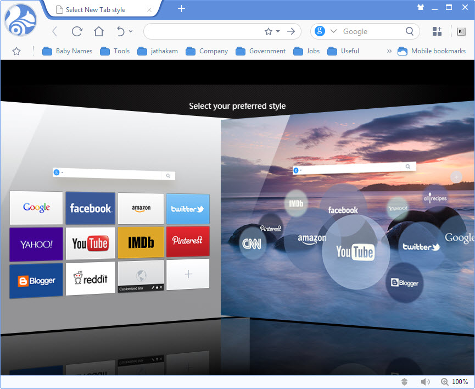The width and height of the screenshot is (475, 389).
Task: Choose the classic grid style Google tile
Action: (x=36, y=208)
